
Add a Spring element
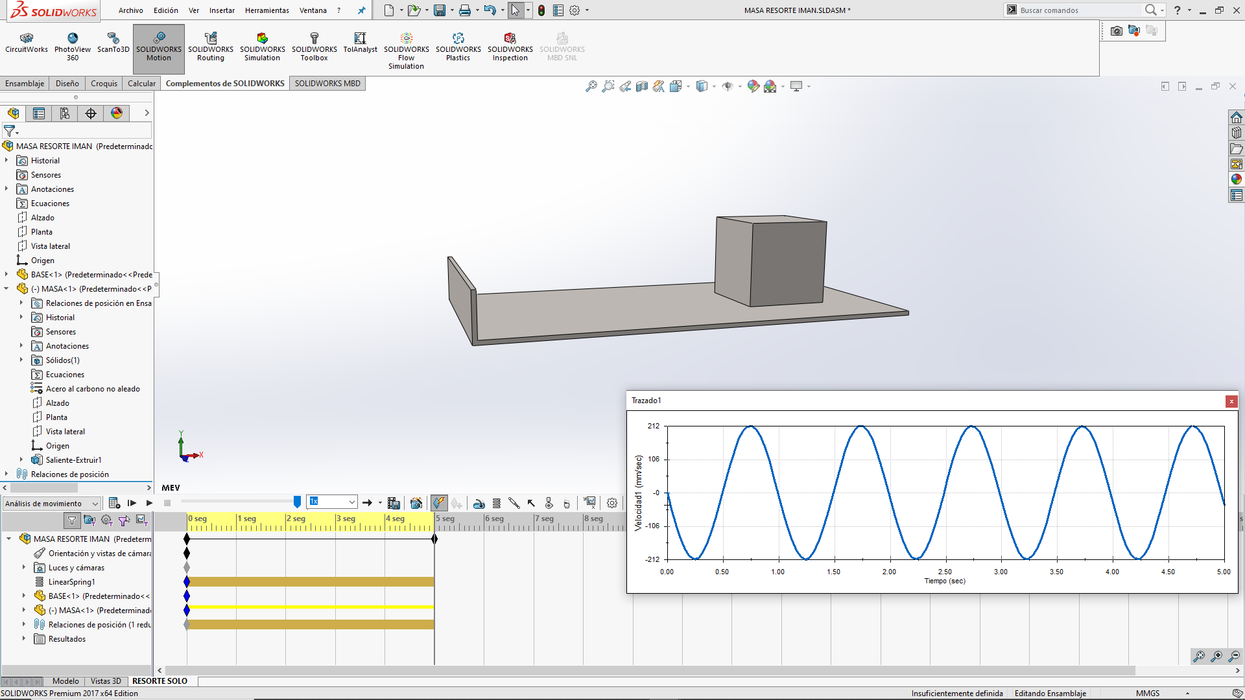tap(497, 503)
